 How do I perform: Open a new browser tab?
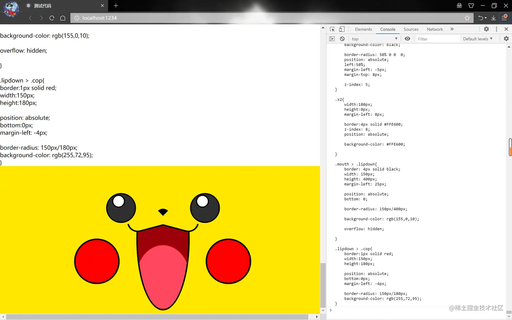pyautogui.click(x=116, y=5)
